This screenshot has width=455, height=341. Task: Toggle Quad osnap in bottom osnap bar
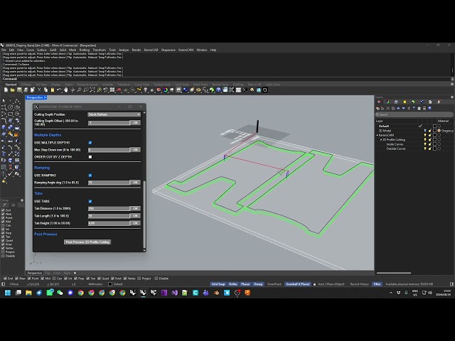[x=100, y=278]
